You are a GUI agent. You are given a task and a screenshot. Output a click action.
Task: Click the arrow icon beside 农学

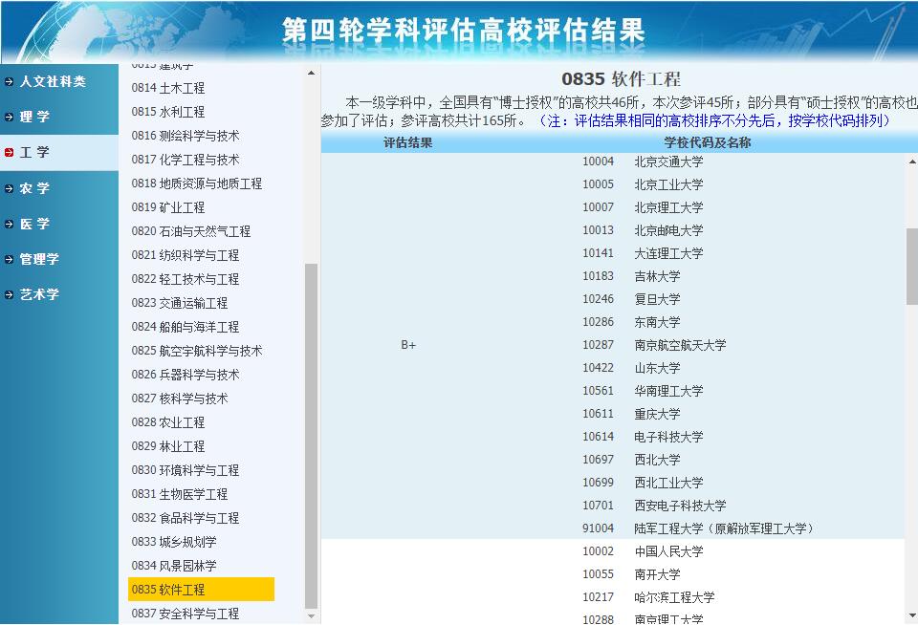(8, 188)
